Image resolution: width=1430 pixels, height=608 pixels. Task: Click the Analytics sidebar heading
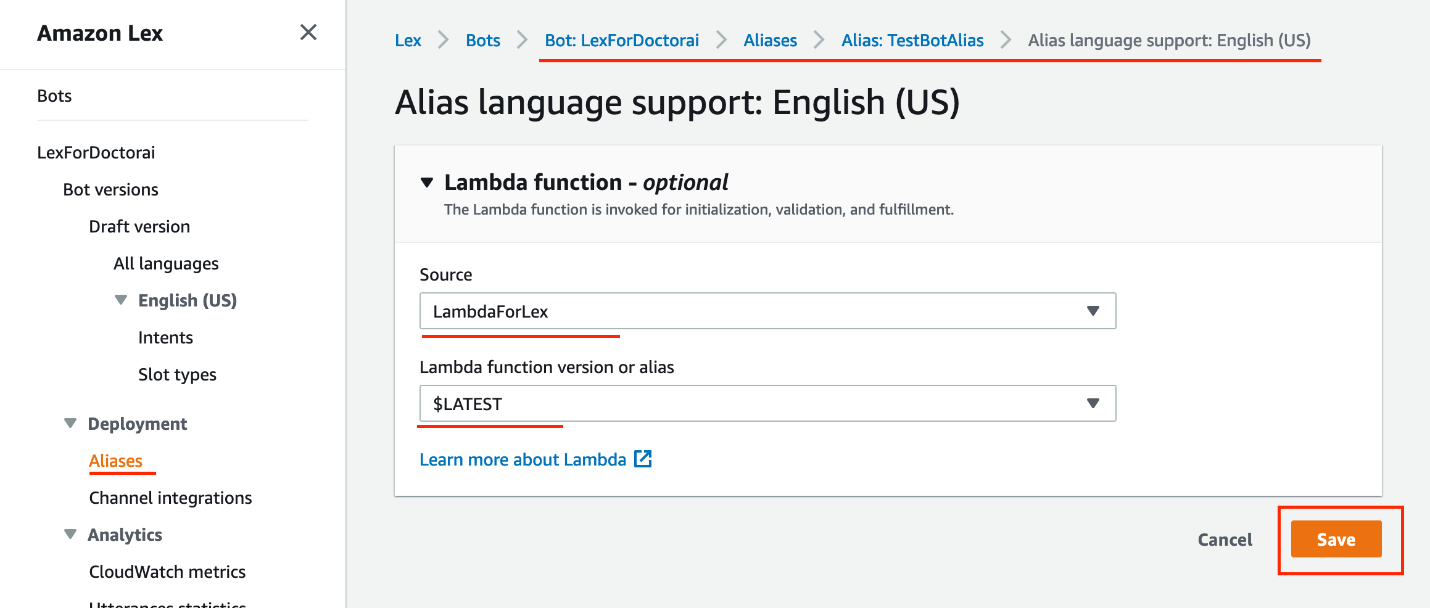tap(125, 535)
